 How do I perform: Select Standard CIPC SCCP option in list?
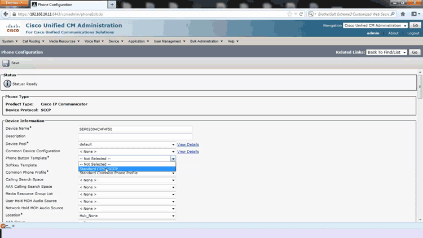[x=127, y=169]
